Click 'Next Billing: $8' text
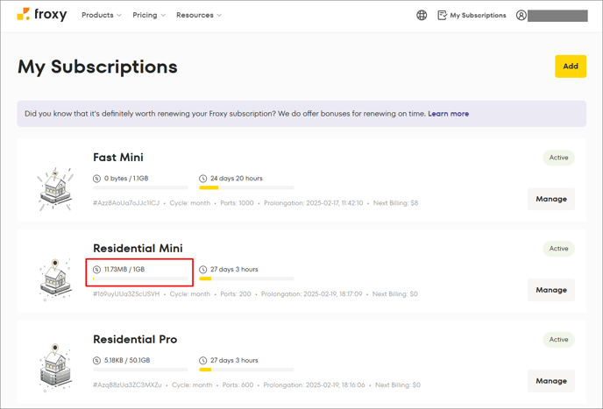 [396, 203]
